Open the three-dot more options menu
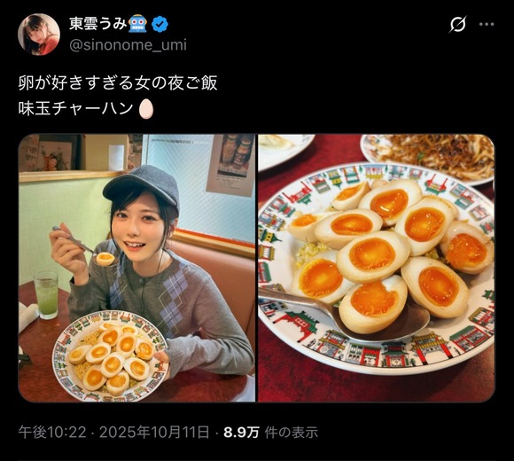Screen dimensions: 514x461 487,24
